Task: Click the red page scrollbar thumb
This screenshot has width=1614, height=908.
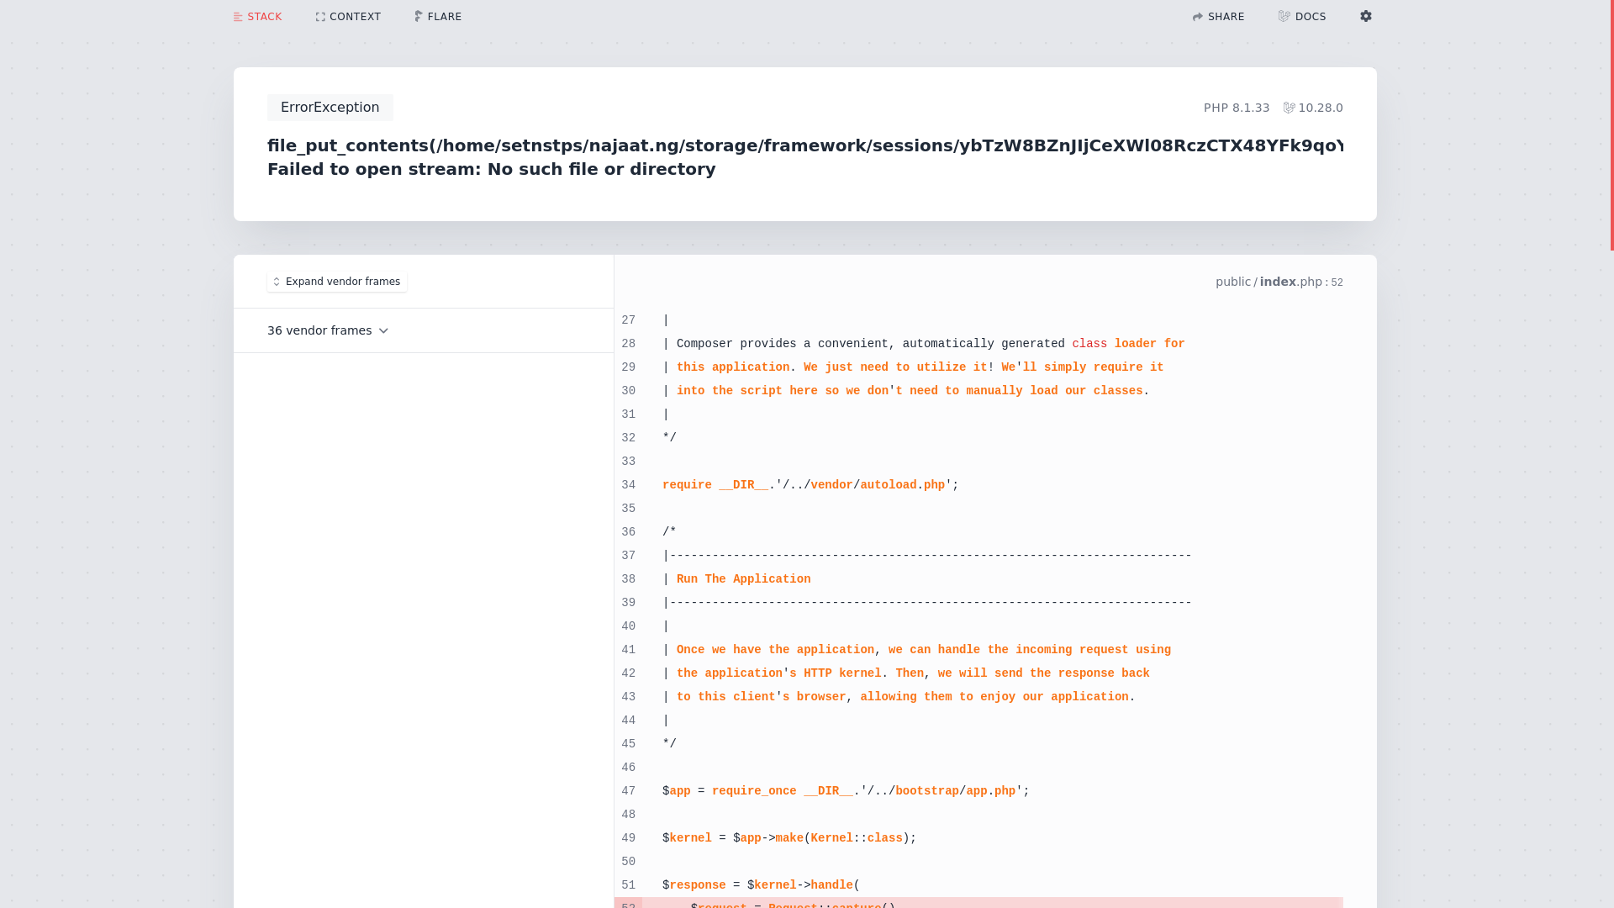Action: coord(1611,125)
